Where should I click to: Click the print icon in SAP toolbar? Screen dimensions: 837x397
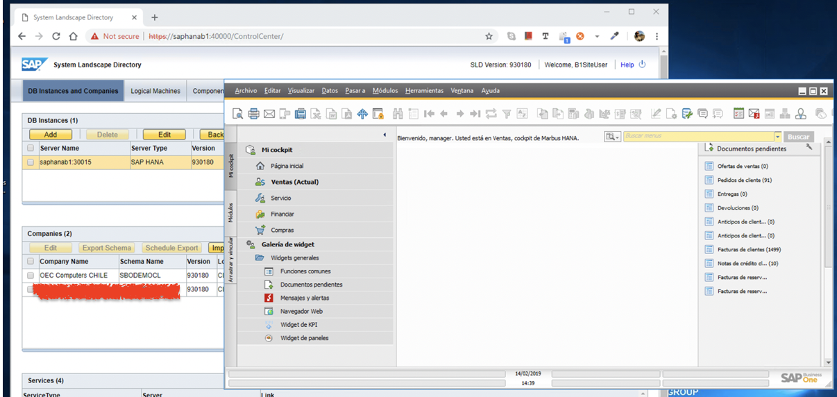pos(253,114)
